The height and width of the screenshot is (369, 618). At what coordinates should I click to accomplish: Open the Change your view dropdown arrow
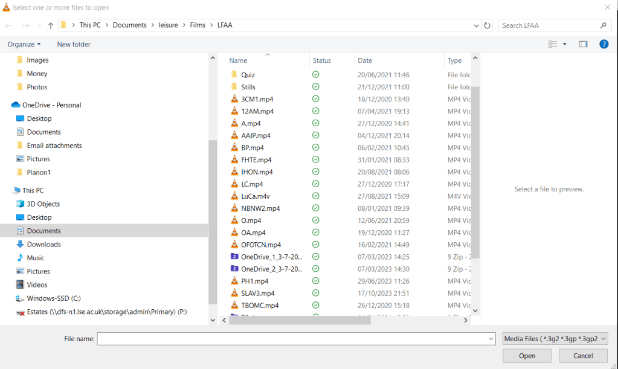(x=565, y=44)
